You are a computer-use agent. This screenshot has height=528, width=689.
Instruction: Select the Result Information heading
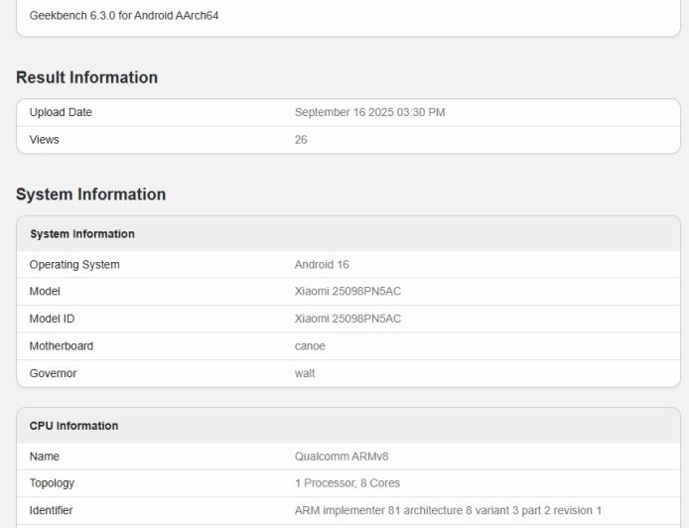[x=86, y=77]
